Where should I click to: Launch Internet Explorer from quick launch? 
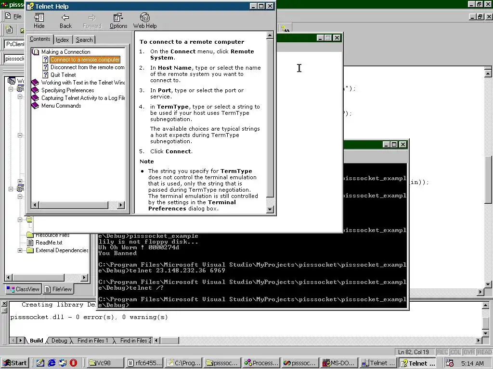point(51,363)
